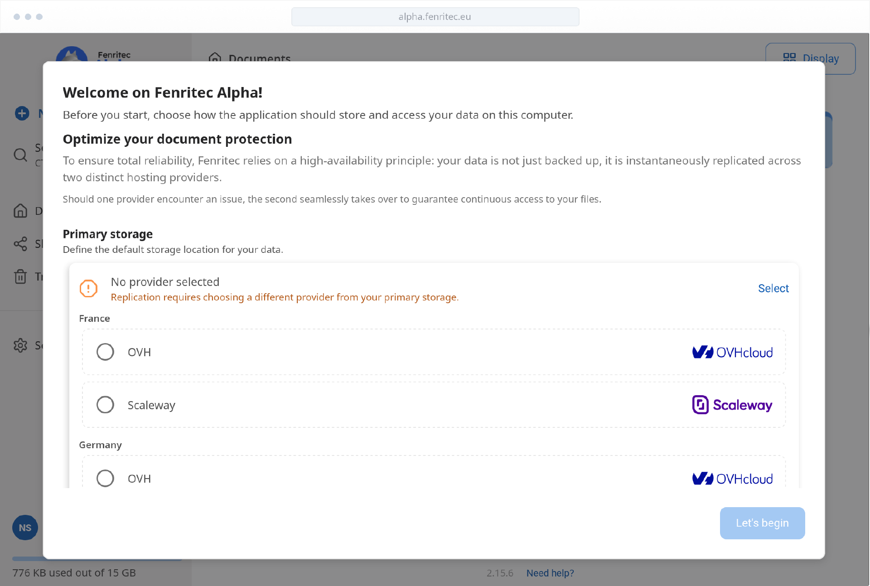
Task: Click the NS user avatar
Action: 25,528
